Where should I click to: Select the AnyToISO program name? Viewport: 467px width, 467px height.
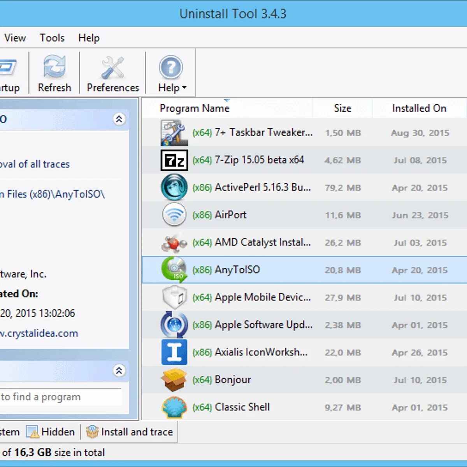(237, 270)
